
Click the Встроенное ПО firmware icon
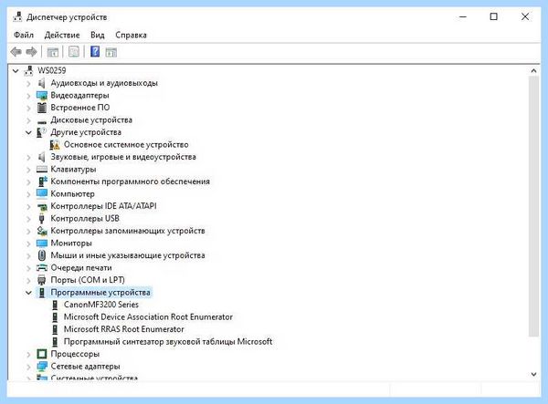tap(42, 108)
